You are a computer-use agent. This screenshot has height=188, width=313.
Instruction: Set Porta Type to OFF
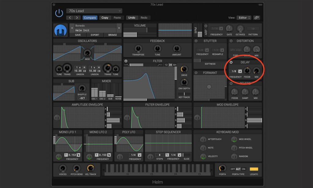point(233,169)
